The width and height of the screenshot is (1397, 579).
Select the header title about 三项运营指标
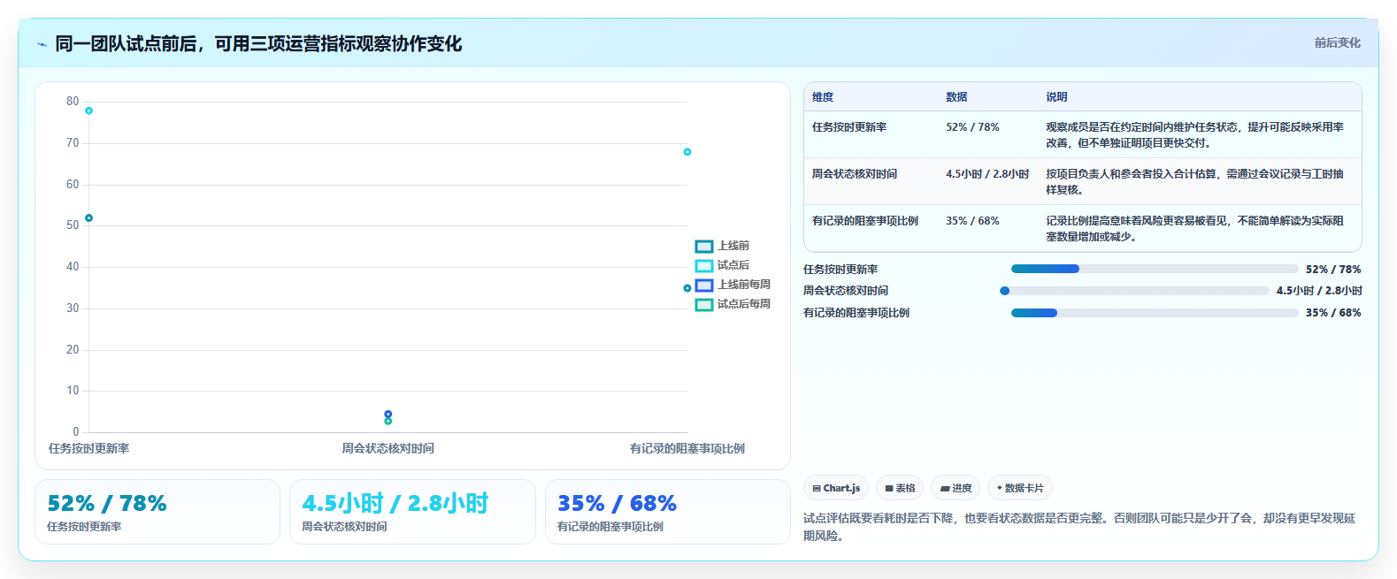coord(258,43)
